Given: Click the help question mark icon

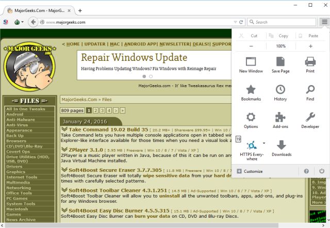Looking at the screenshot, I should [306, 171].
